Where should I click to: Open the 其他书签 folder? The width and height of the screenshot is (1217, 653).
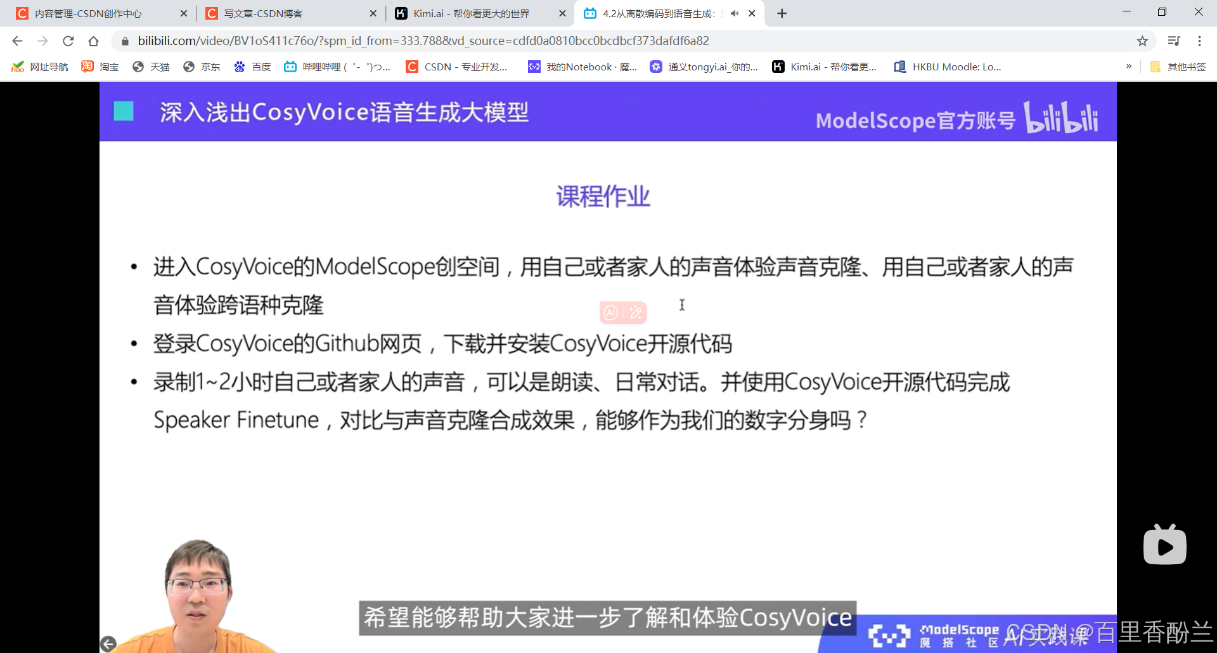pyautogui.click(x=1178, y=67)
